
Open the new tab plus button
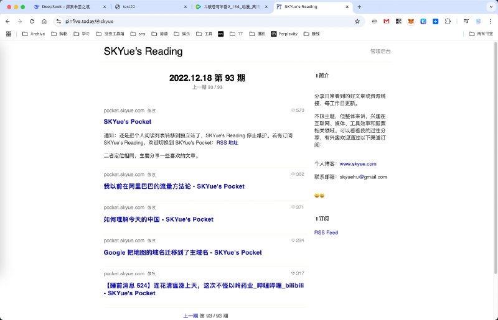pos(359,7)
